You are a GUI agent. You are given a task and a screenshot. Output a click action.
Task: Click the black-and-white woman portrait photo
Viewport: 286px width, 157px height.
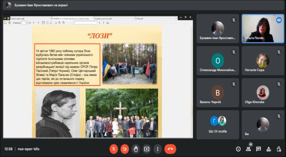click(x=58, y=113)
